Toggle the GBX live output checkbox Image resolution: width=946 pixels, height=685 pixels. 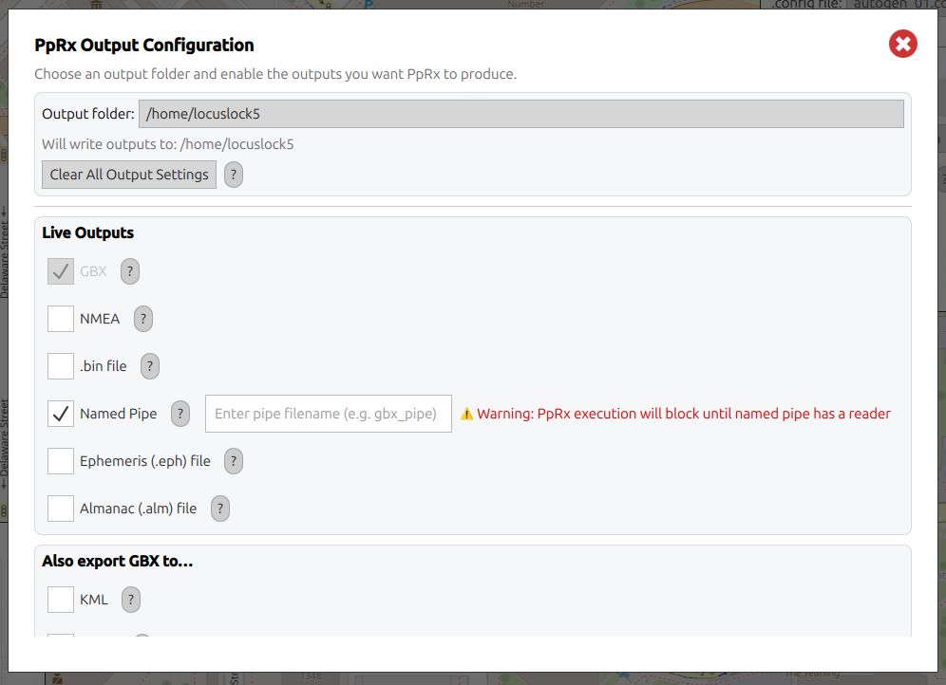click(x=61, y=271)
